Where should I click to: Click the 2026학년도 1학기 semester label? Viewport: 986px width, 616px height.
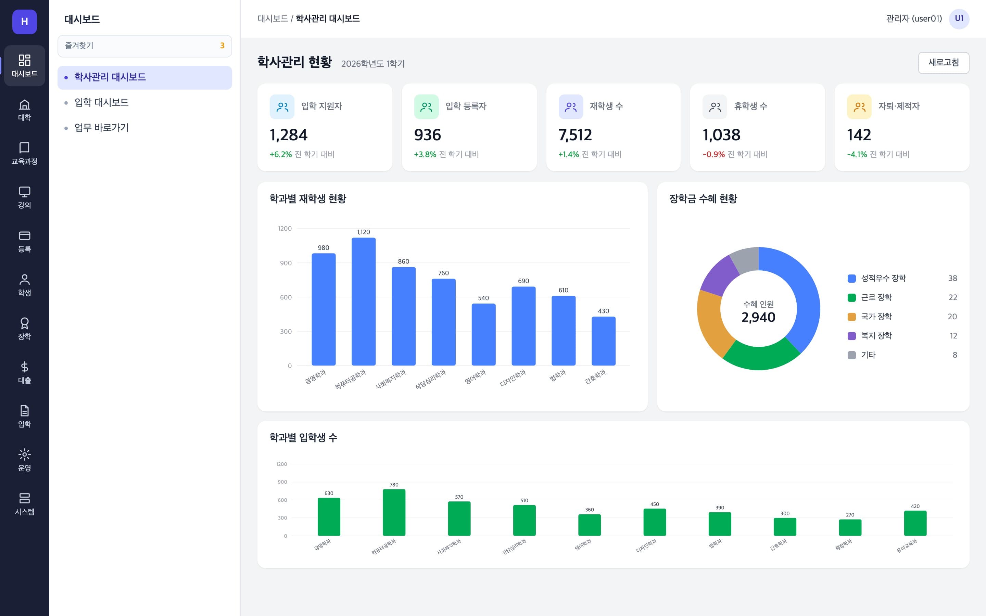pos(373,64)
